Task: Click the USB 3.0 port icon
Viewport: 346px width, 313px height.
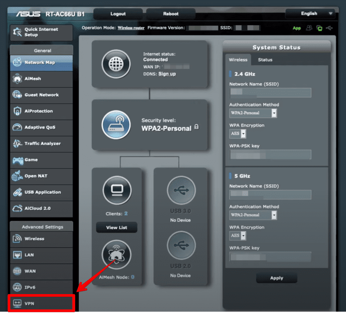Action: click(x=182, y=190)
